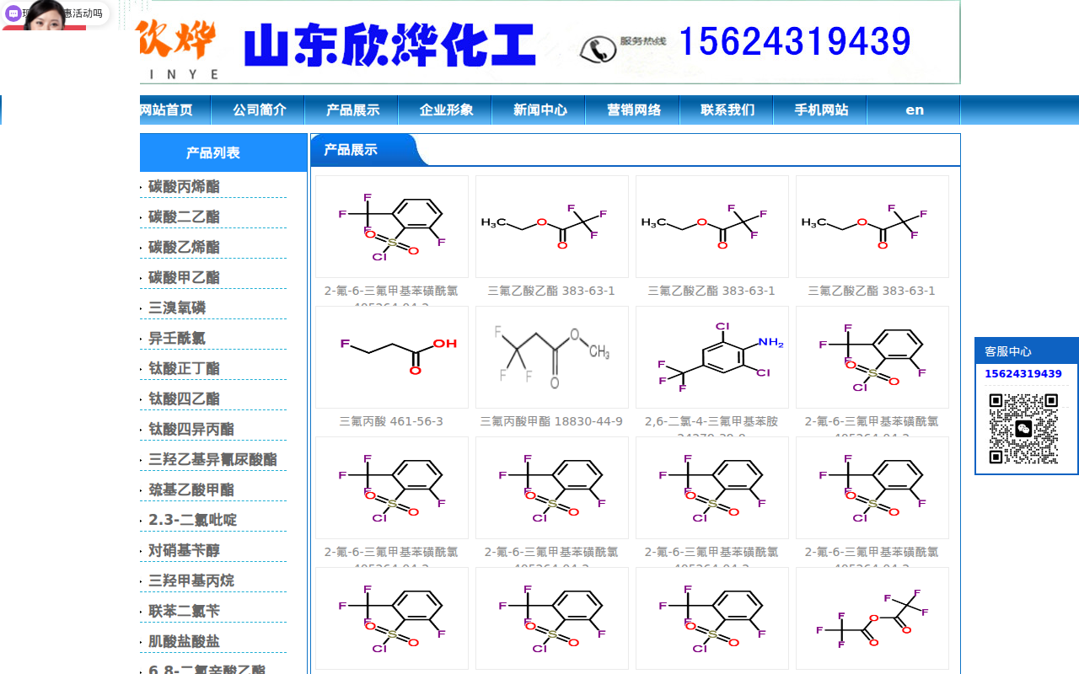The width and height of the screenshot is (1079, 674).
Task: Click the telephone hotline icon beside 服务热线
Action: 599,48
